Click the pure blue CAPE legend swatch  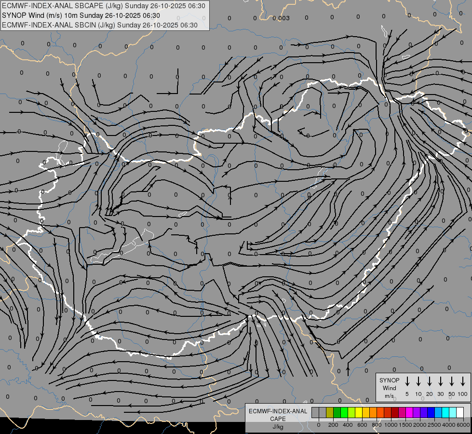tap(431, 412)
